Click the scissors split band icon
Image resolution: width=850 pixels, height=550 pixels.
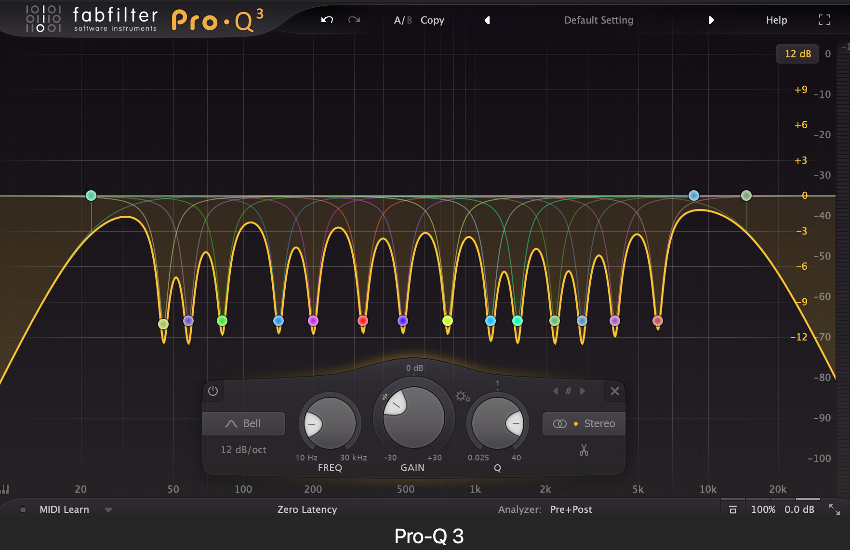tap(584, 450)
